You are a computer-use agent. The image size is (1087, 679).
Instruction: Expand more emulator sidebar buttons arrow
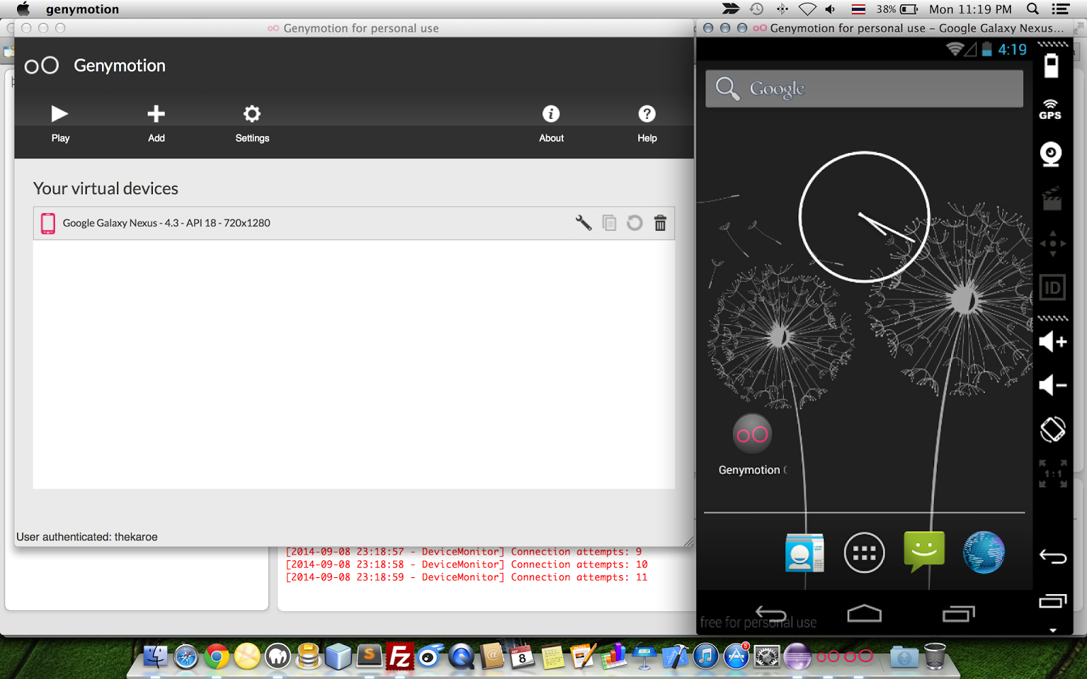coord(1052,630)
